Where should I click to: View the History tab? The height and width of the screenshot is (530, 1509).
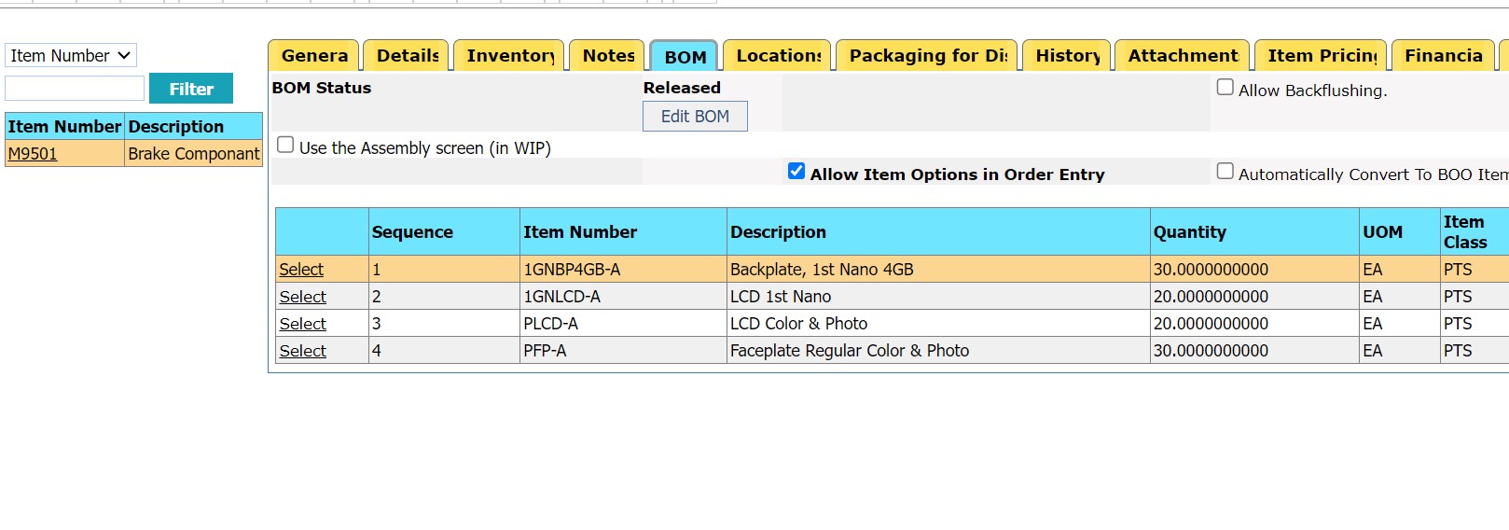point(1067,56)
